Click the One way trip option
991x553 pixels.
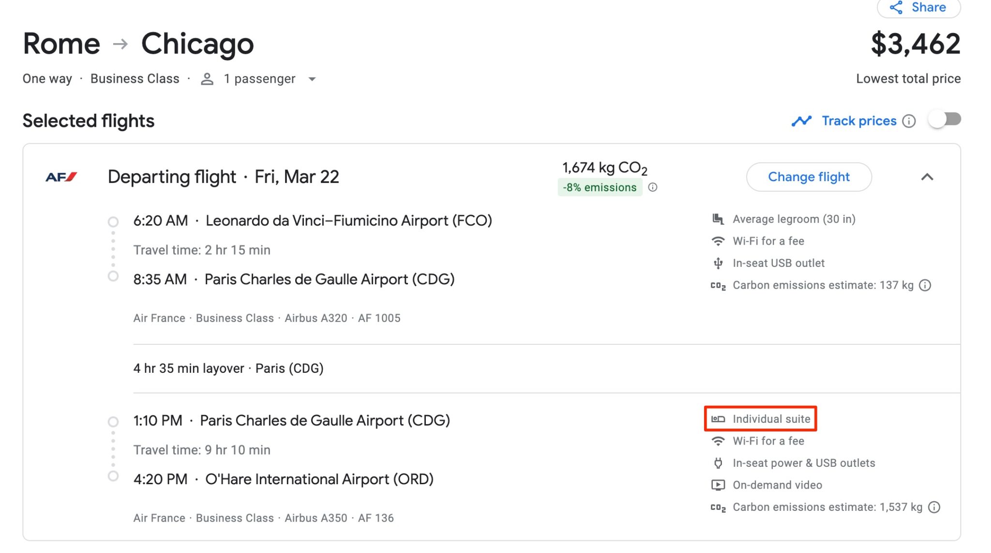tap(46, 78)
